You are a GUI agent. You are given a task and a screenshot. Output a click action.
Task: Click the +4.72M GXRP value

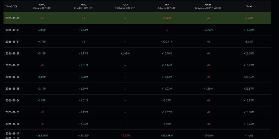click(208, 30)
